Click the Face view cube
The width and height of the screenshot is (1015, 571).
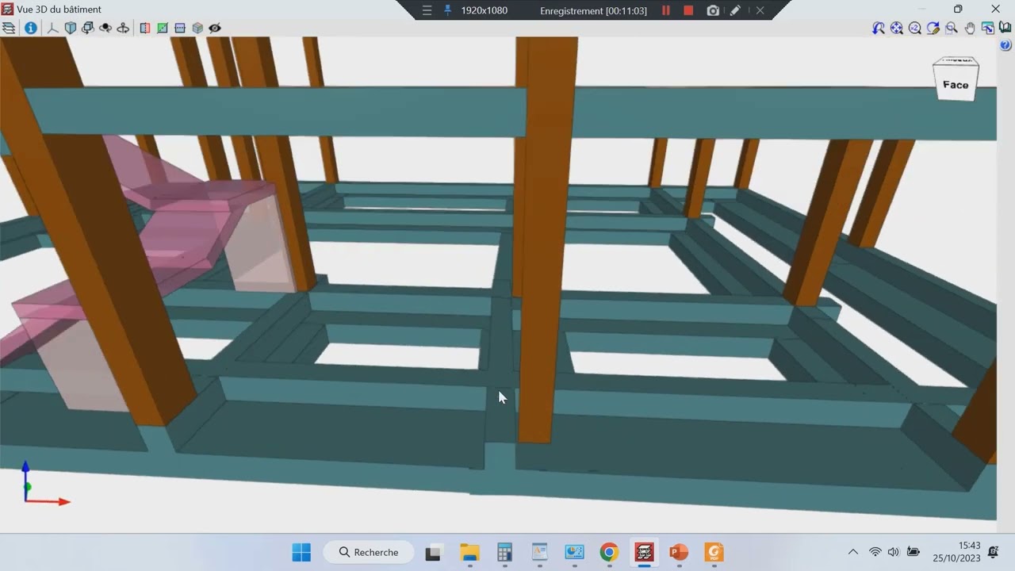[x=956, y=79]
